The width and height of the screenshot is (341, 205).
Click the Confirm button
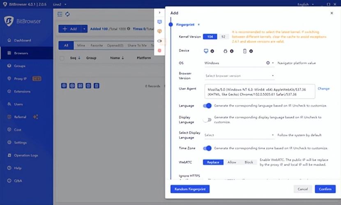coord(325,189)
